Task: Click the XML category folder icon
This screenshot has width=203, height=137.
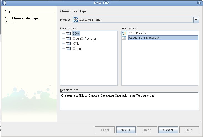Action: click(x=68, y=44)
